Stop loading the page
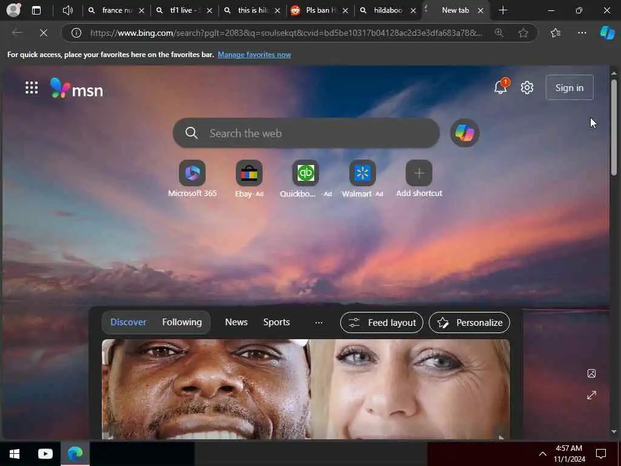Image resolution: width=621 pixels, height=466 pixels. [44, 33]
